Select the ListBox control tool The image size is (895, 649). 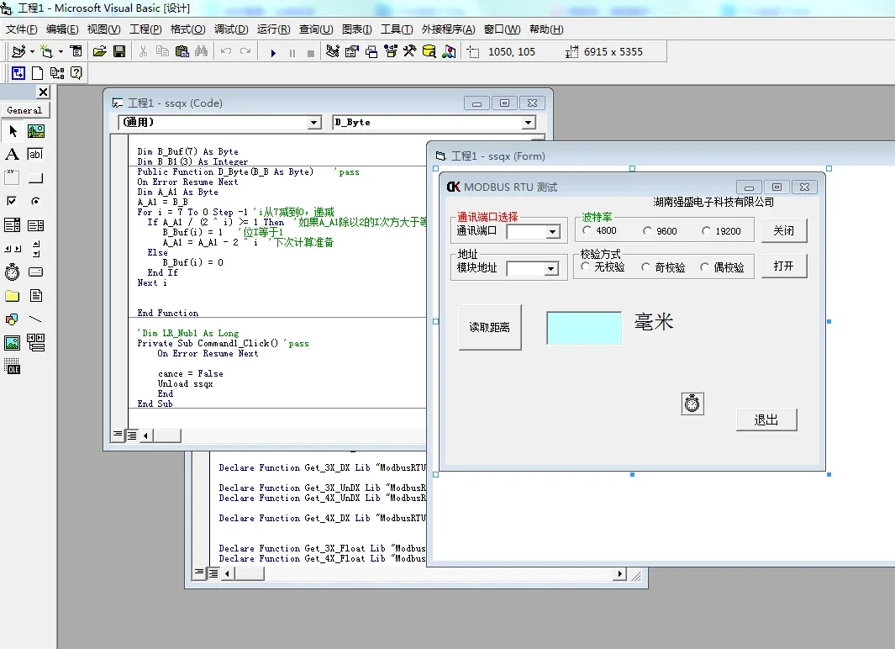[x=36, y=225]
